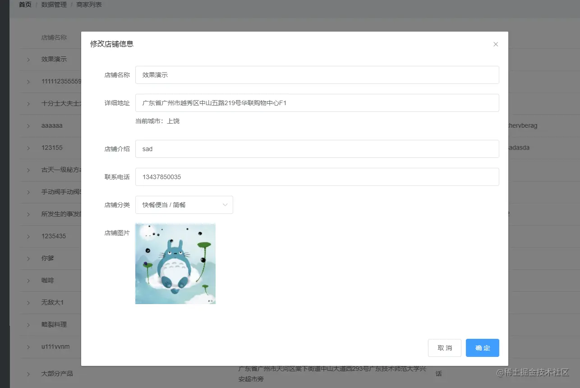This screenshot has height=388, width=580.
Task: Focus the 联系电话 phone number field
Action: 317,177
